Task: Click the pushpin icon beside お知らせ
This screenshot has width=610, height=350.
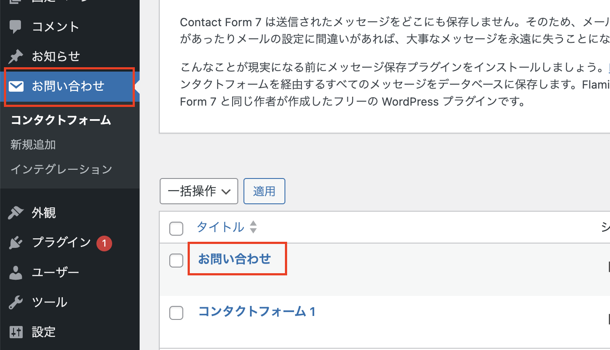Action: pyautogui.click(x=16, y=56)
